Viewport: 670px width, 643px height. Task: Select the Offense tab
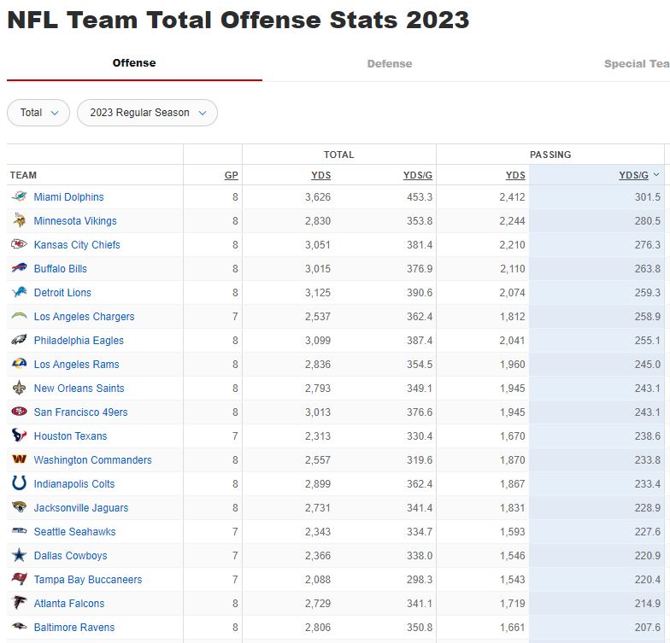tap(134, 63)
